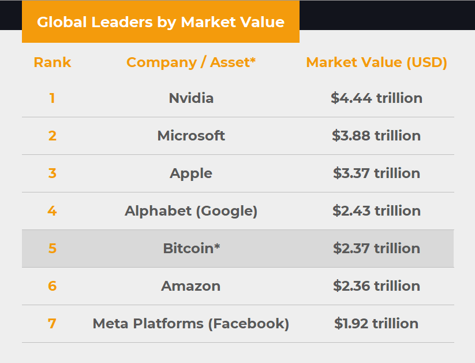Screen dimensions: 475x363
Task: Click rank number 1 in table
Action: tap(52, 98)
